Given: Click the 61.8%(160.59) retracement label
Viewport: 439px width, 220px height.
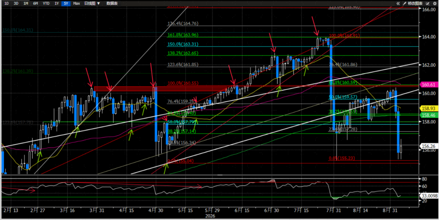Looking at the screenshot, I should (x=343, y=83).
